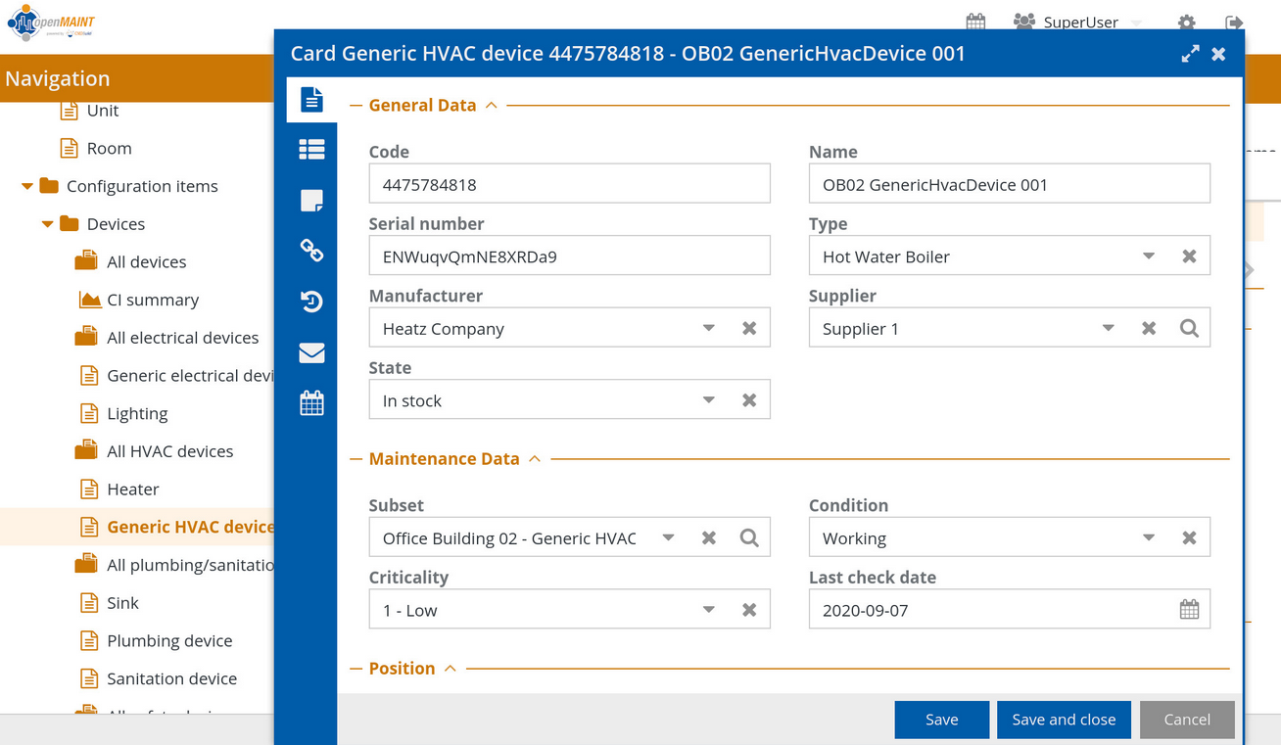Collapse the Maintenance Data section
Image resolution: width=1281 pixels, height=745 pixels.
535,458
